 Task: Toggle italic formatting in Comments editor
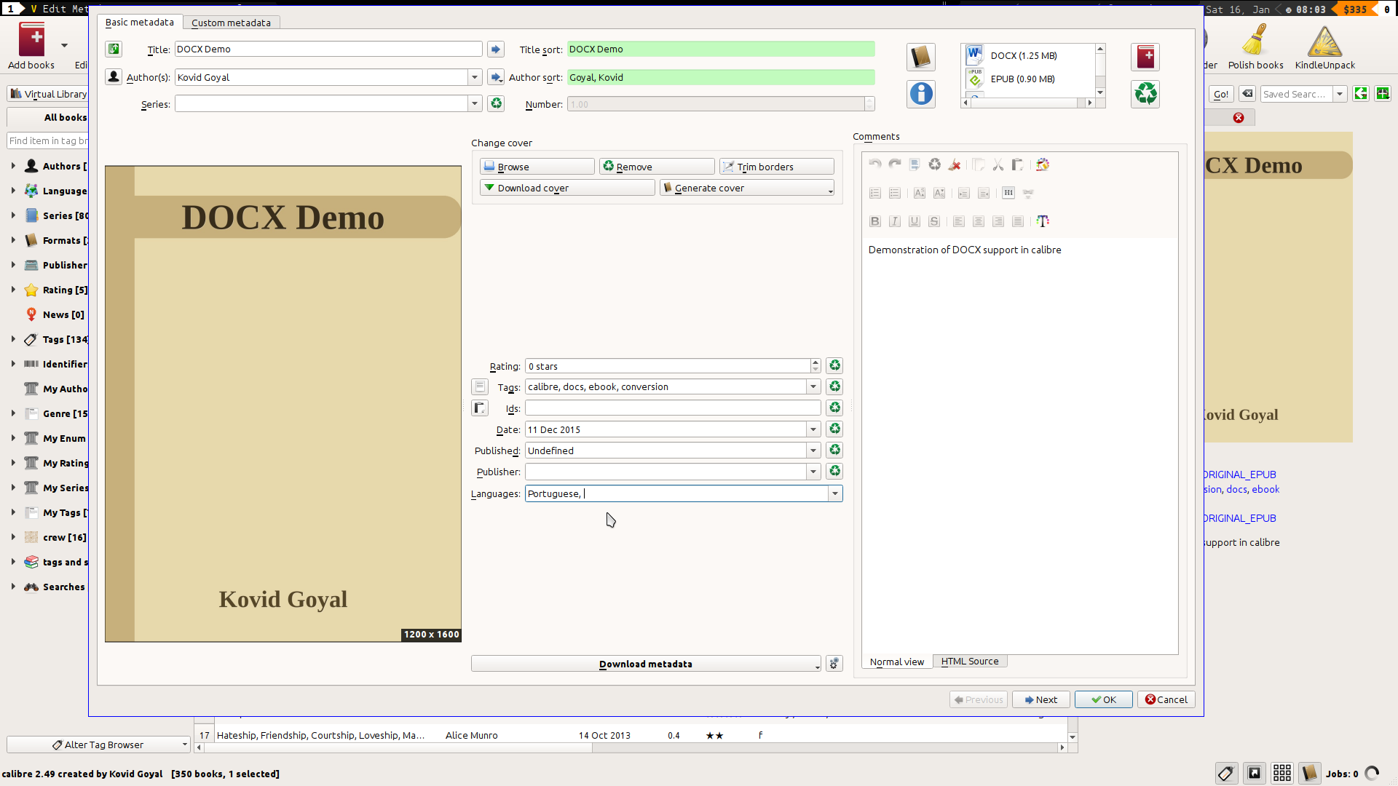pyautogui.click(x=895, y=221)
